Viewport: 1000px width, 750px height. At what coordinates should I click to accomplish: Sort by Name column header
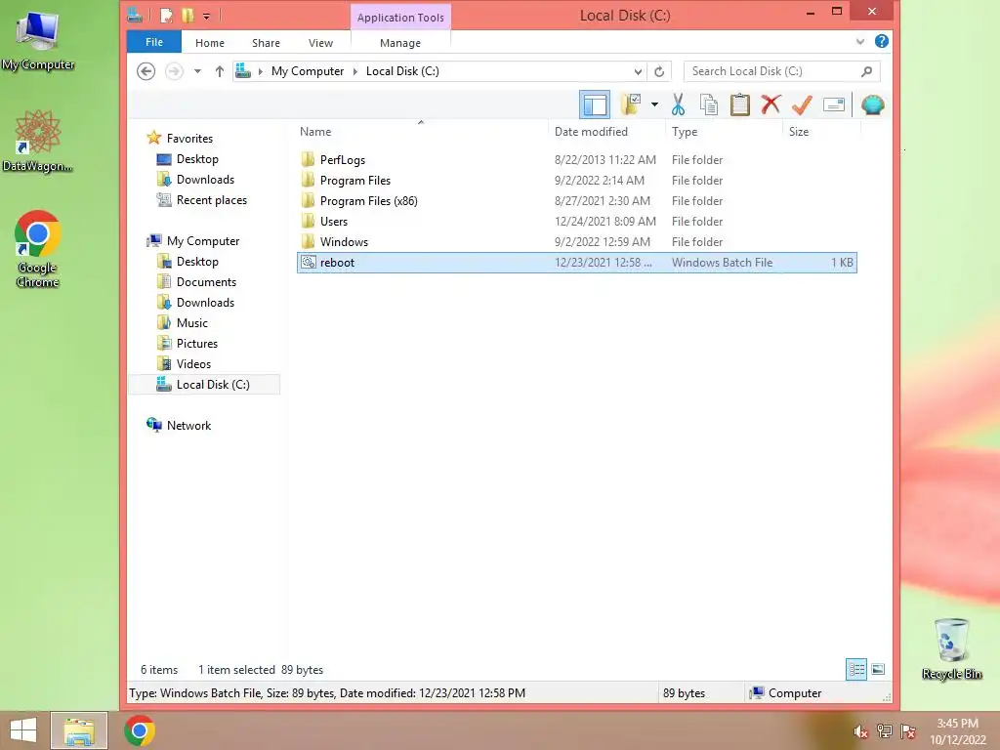315,132
